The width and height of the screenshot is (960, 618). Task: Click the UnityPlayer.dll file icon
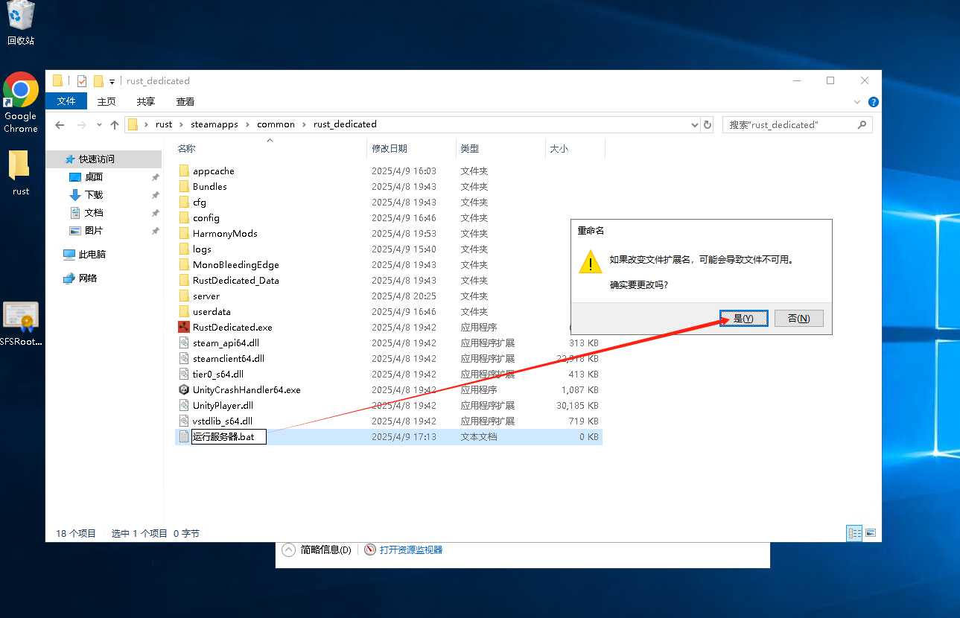185,405
